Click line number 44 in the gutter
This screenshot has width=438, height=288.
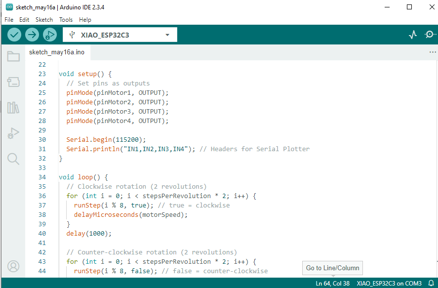pos(42,271)
